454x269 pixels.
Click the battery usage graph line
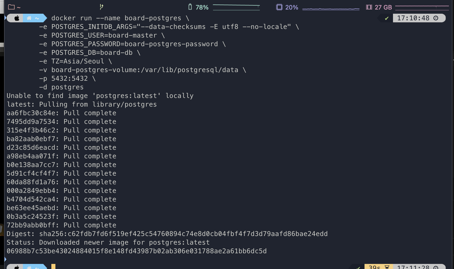[236, 7]
